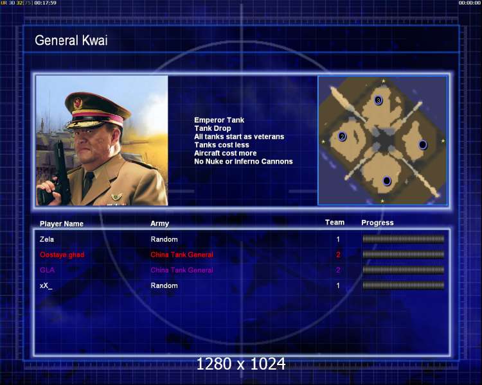Screen dimensions: 482x385
Task: Click 'Tanks cost less' text
Action: point(222,145)
